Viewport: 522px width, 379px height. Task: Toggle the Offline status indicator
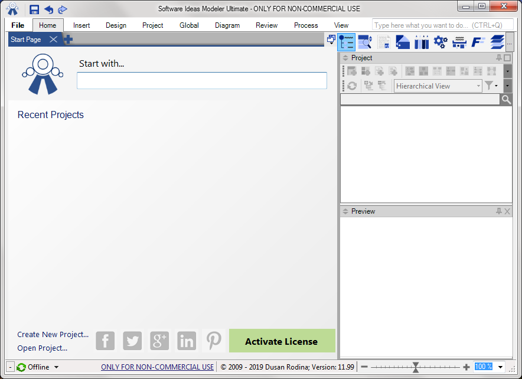(x=37, y=367)
